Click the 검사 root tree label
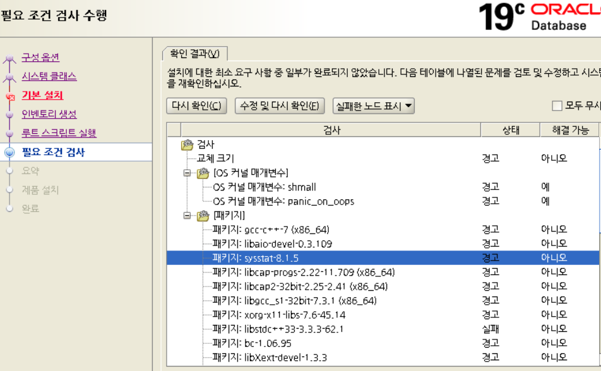The width and height of the screenshot is (601, 371). click(x=205, y=144)
